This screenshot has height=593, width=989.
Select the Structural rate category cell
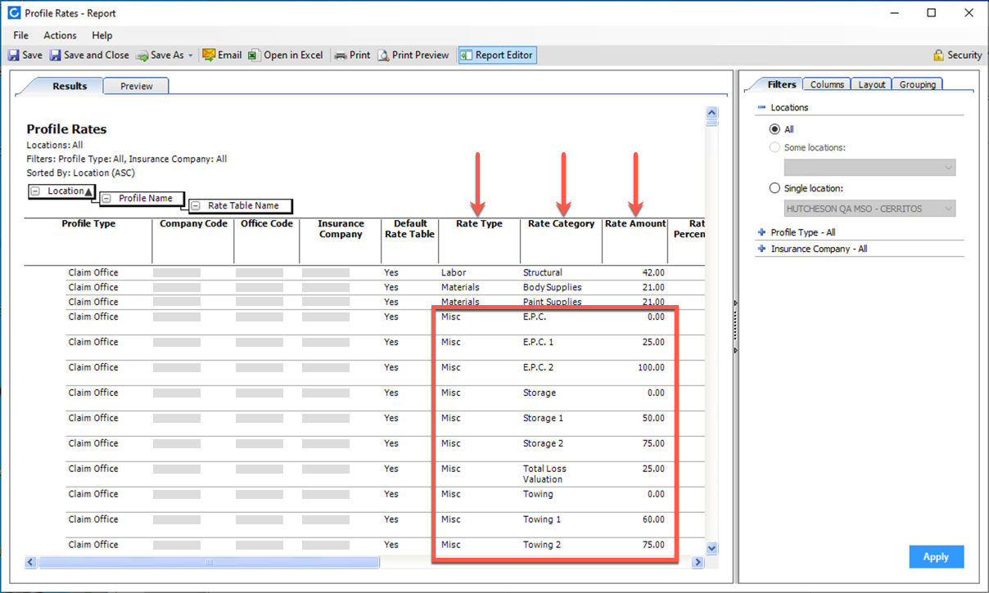coord(543,272)
